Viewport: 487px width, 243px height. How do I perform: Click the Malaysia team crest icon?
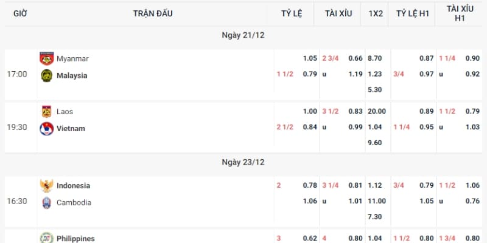(x=47, y=75)
